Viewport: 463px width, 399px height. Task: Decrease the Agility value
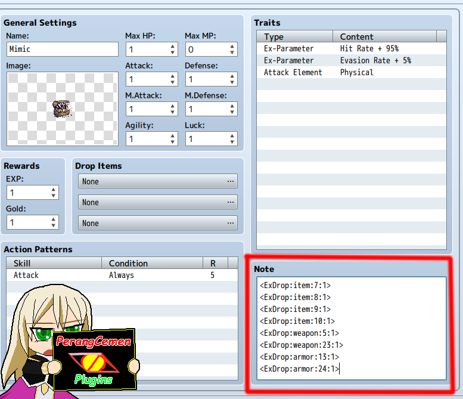point(172,142)
